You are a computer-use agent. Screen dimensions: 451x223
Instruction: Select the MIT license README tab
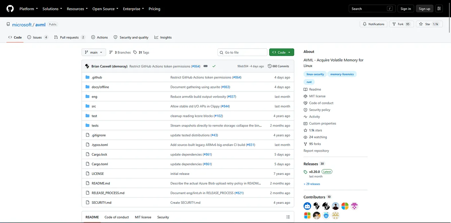(143, 217)
